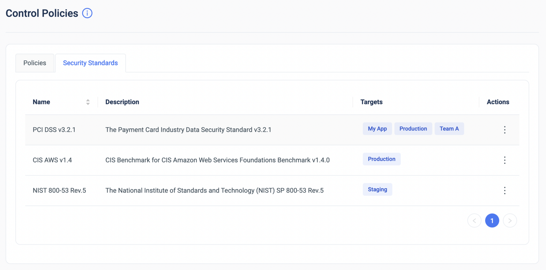The height and width of the screenshot is (270, 546).
Task: Click the Staging target tag
Action: pos(377,189)
